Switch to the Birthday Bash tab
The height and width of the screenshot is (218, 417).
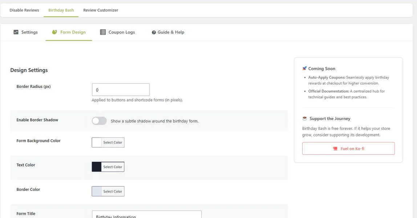coord(61,10)
